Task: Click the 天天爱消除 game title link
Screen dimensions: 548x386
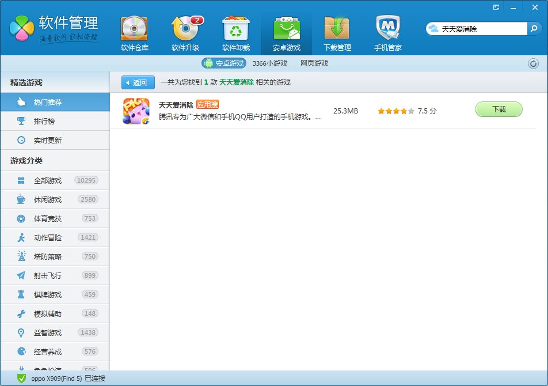Action: 176,105
